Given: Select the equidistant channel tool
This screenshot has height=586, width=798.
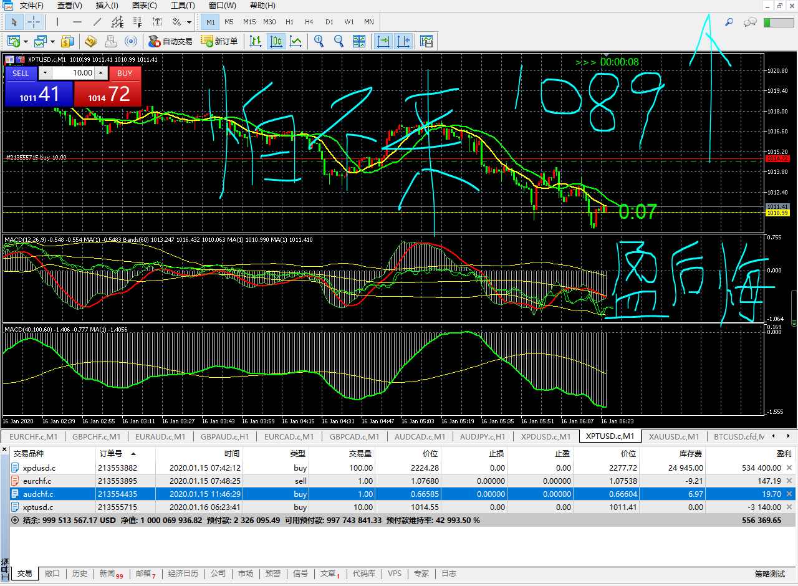Looking at the screenshot, I should click(x=117, y=22).
